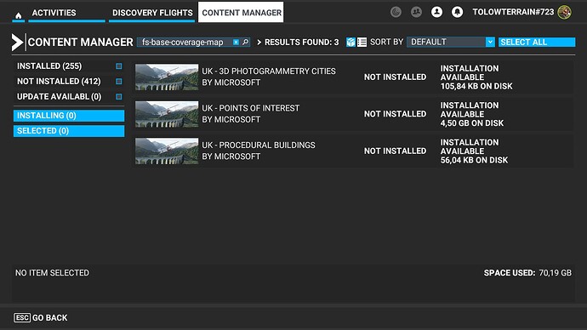Open the user profile icon
Screen dimensions: 587x330
(436, 12)
